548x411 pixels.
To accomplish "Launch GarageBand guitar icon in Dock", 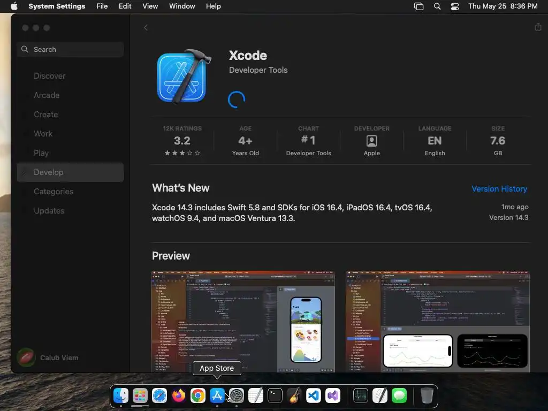I will tap(294, 395).
